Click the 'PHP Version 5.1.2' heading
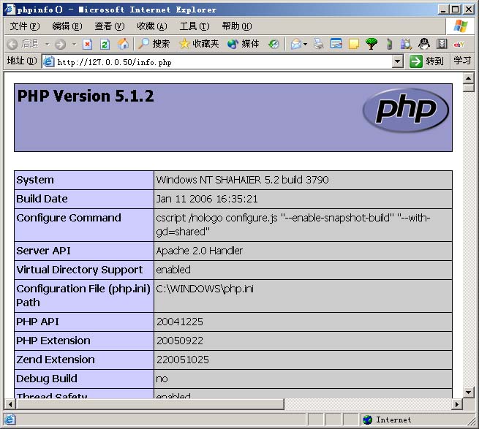Screen dimensions: 479x429 [x=86, y=96]
